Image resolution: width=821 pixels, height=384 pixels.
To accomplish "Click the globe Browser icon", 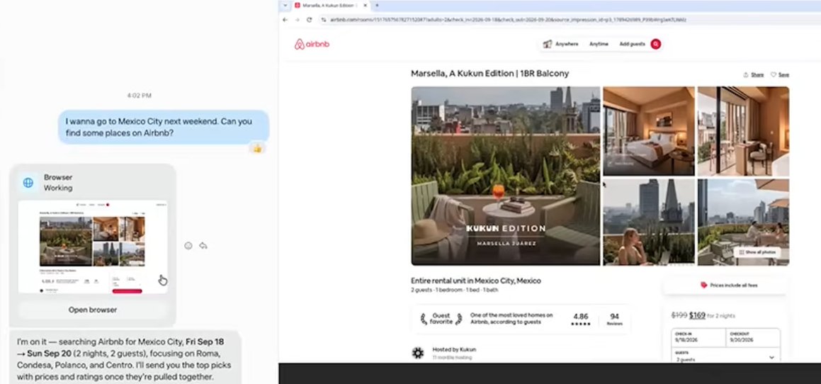I will click(x=28, y=182).
